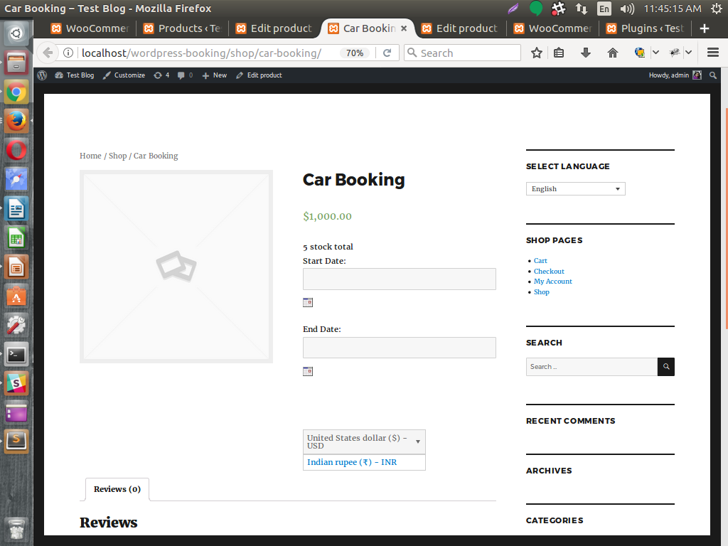Click the End Date calendar icon
Screen dimensions: 728x546
tap(308, 371)
